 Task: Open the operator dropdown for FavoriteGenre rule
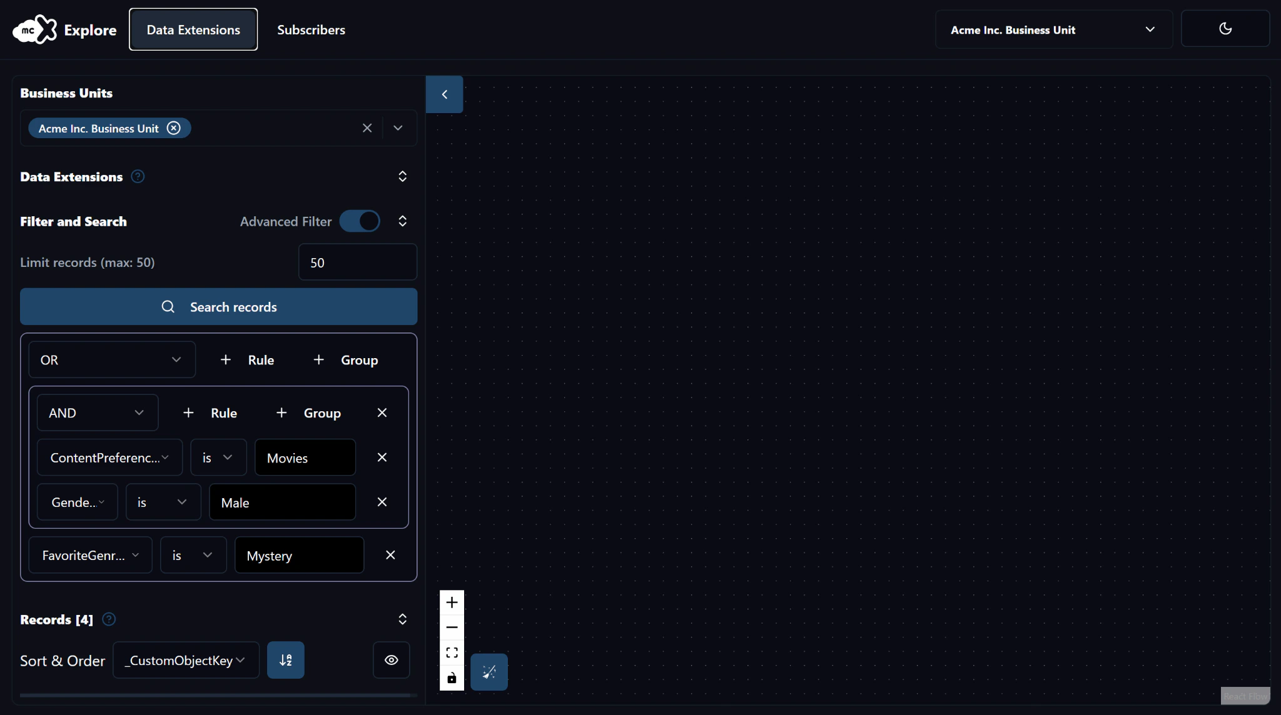193,556
